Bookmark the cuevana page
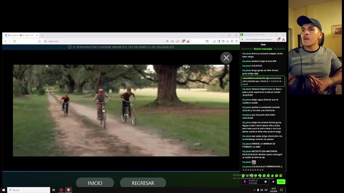 40,41
